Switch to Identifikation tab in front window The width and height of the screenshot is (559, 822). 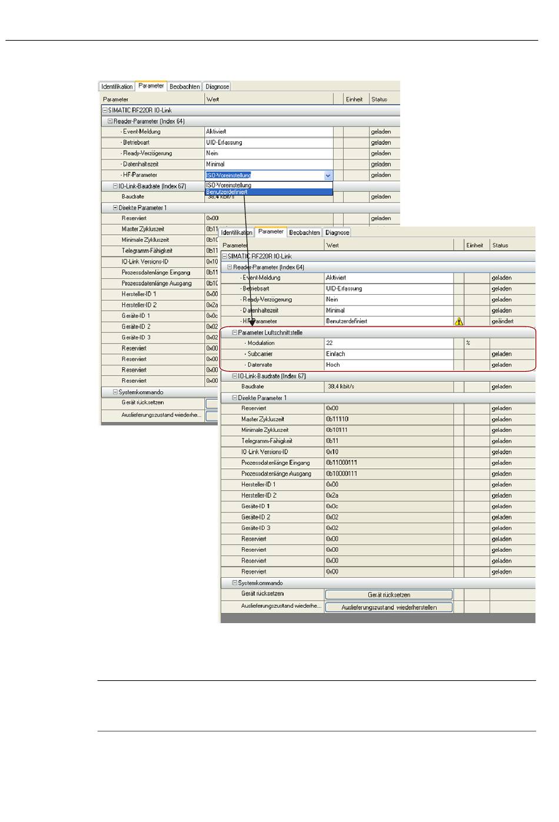pyautogui.click(x=237, y=232)
